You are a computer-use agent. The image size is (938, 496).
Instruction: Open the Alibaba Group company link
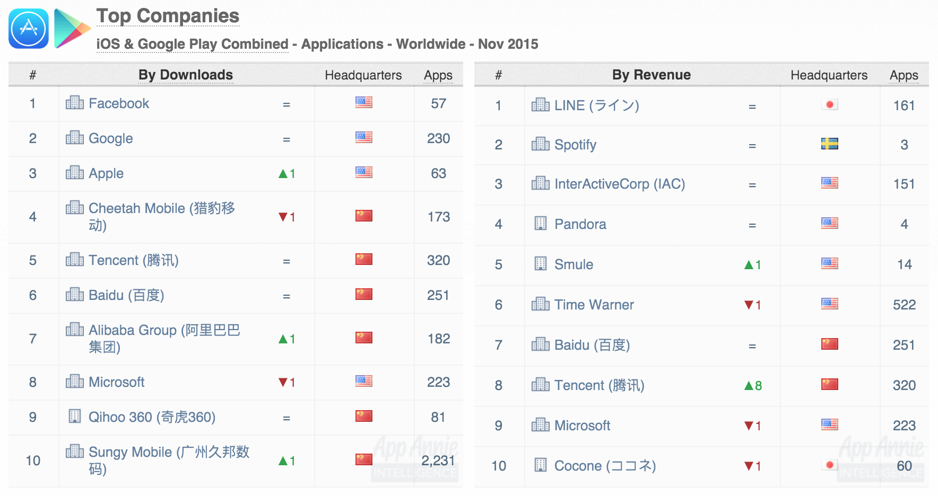pos(164,339)
